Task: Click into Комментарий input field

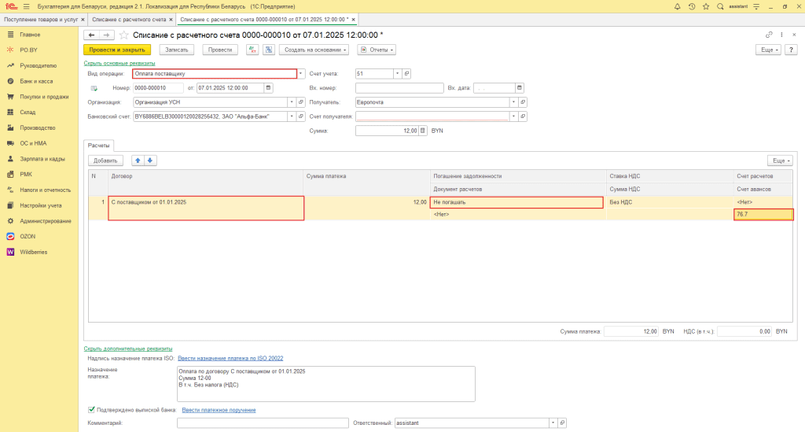Action: tap(263, 423)
